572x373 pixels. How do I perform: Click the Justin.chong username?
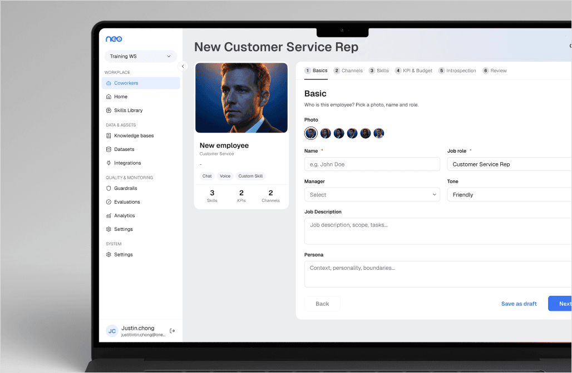coord(138,328)
